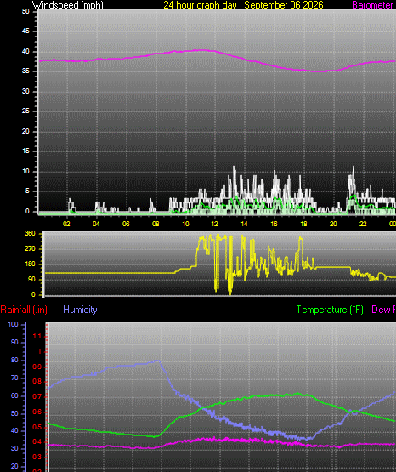Click the '20' hour label on time axis
The height and width of the screenshot is (472, 396).
[x=333, y=224]
